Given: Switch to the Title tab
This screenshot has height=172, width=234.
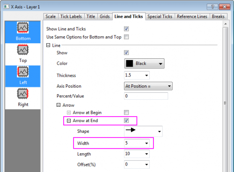Looking at the screenshot, I should 91,16.
